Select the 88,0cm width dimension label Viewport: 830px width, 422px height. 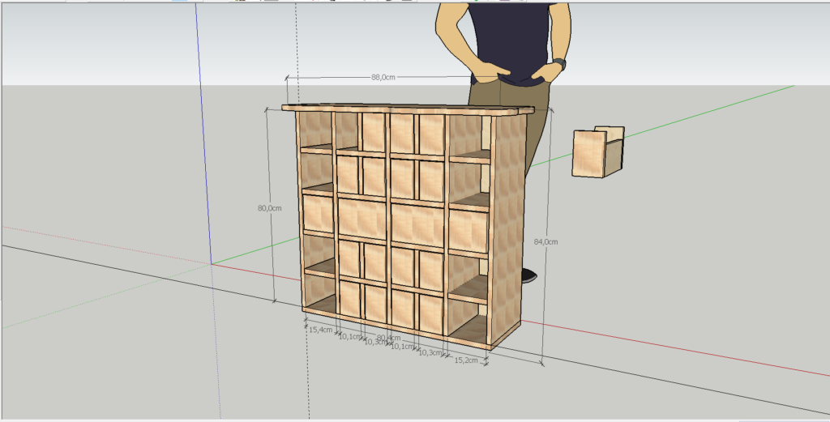383,77
